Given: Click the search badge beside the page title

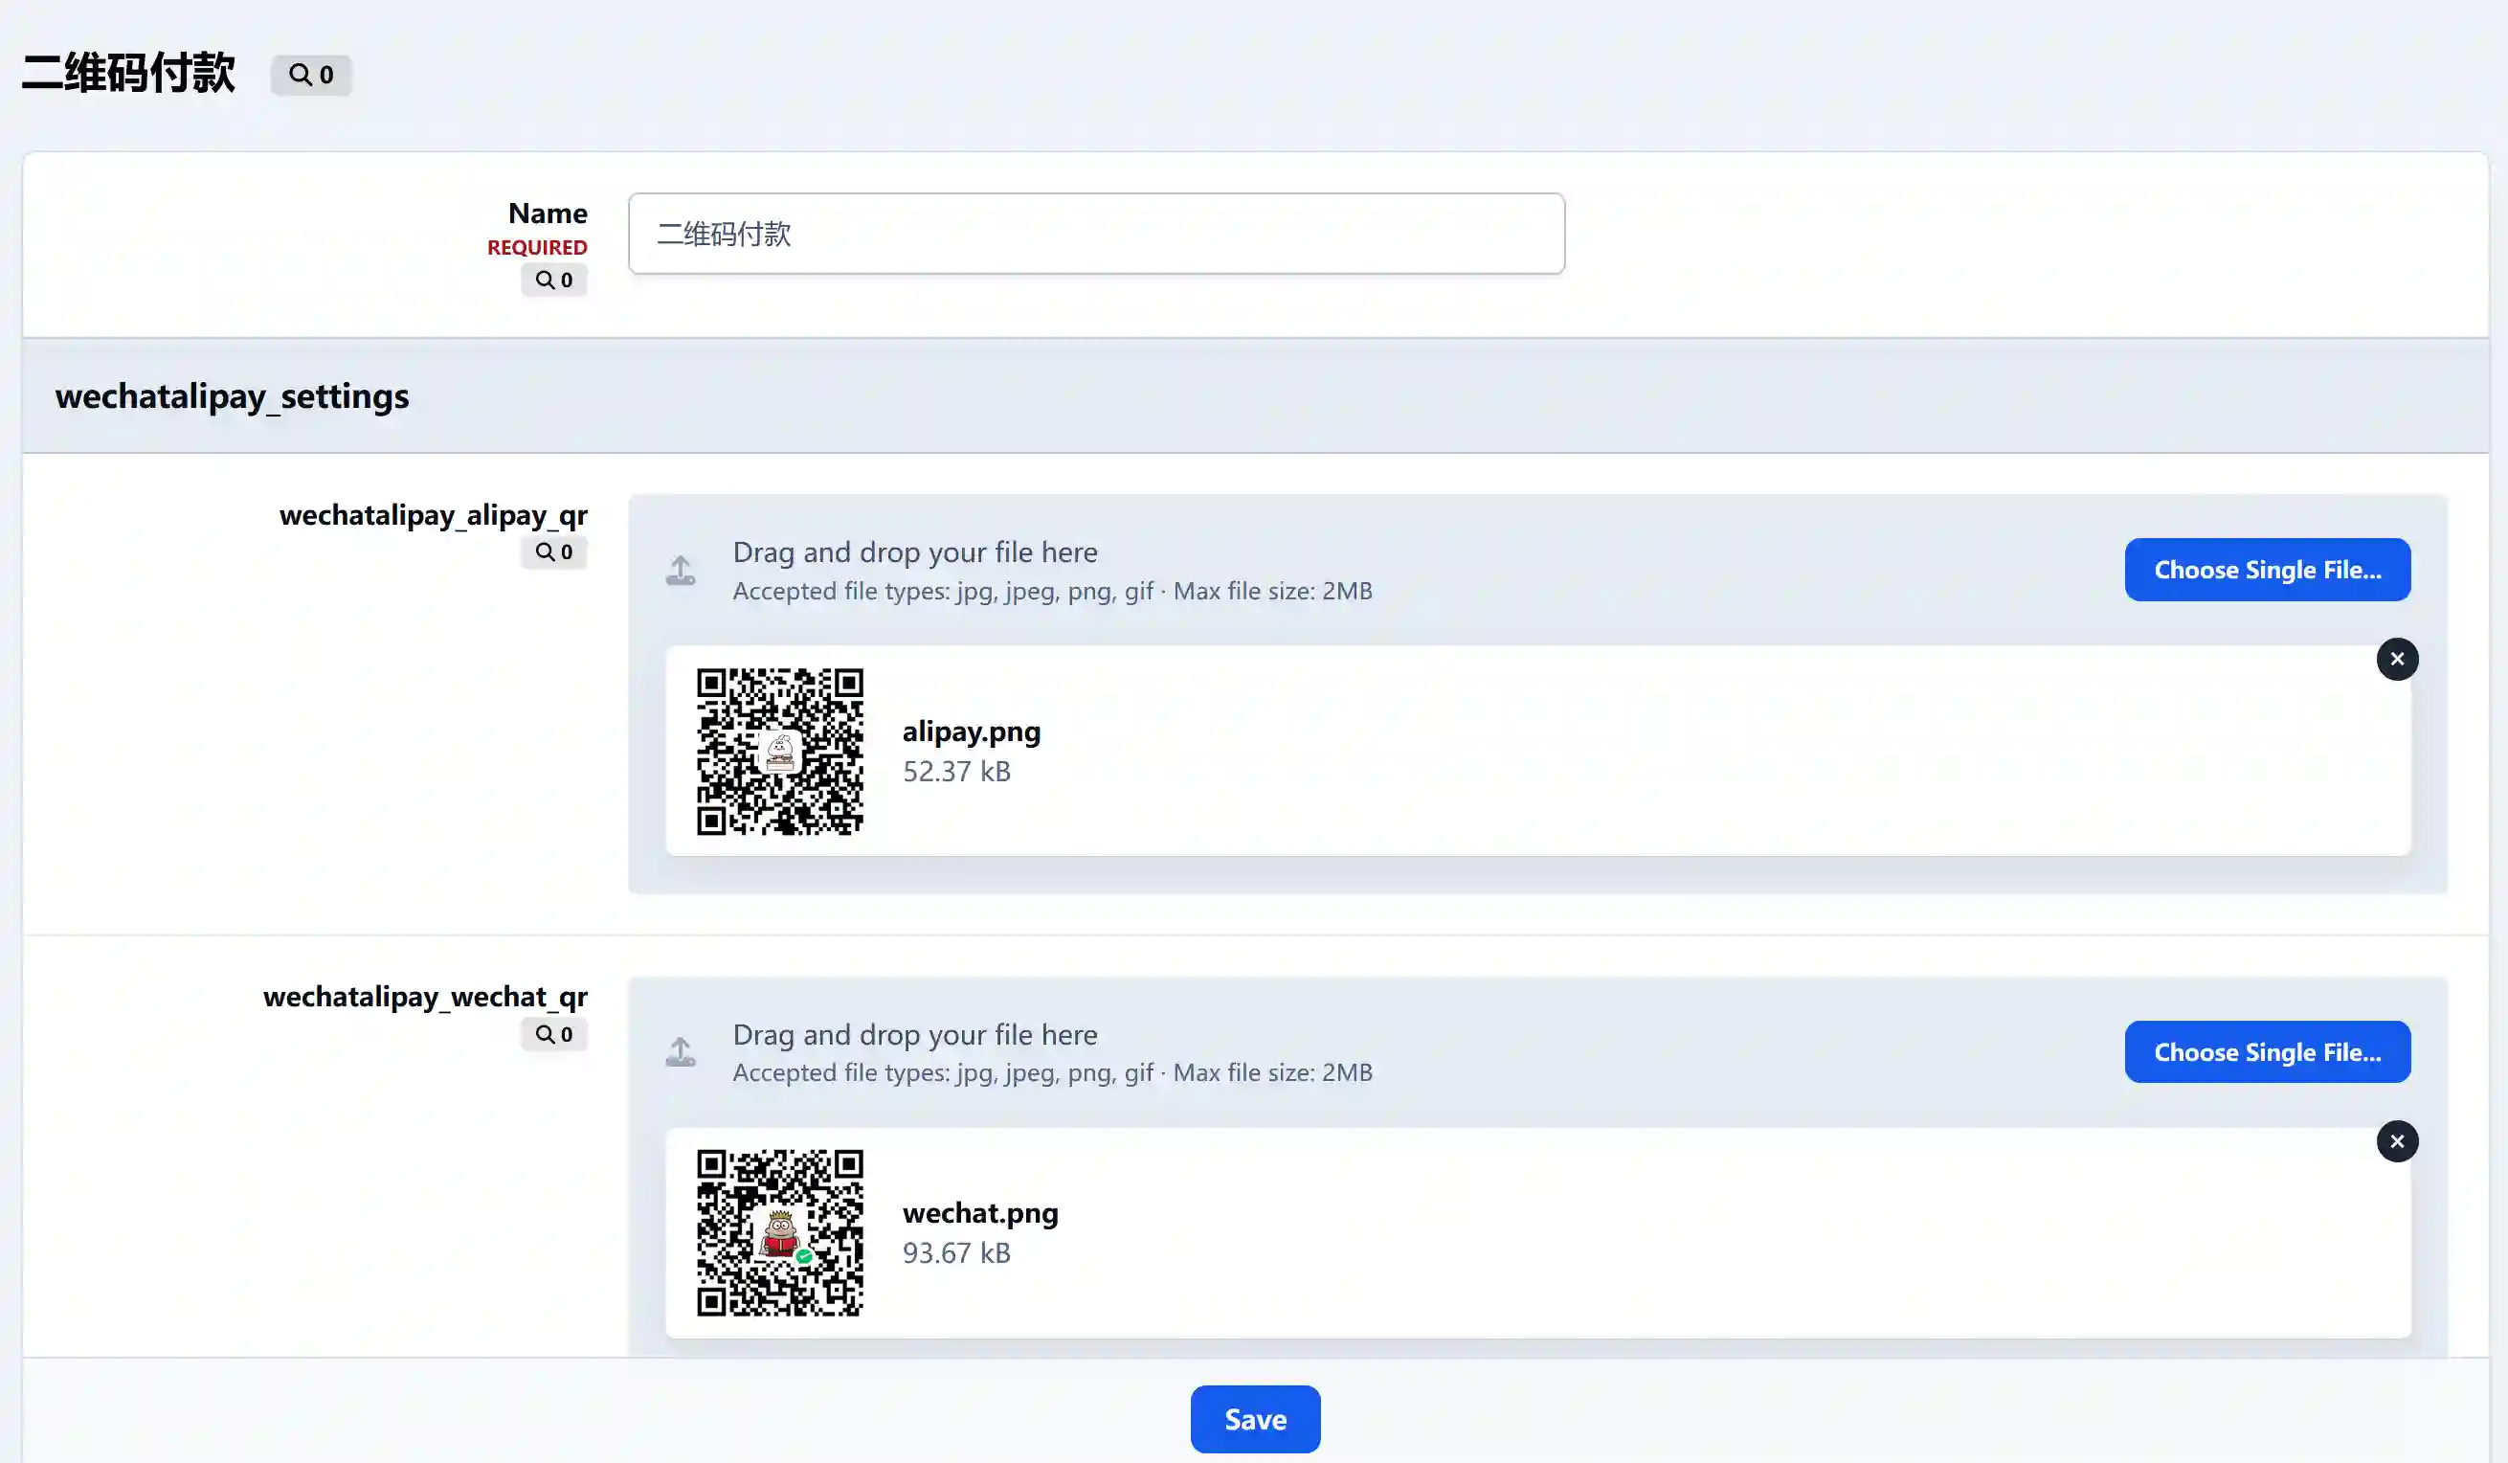Looking at the screenshot, I should click(310, 75).
